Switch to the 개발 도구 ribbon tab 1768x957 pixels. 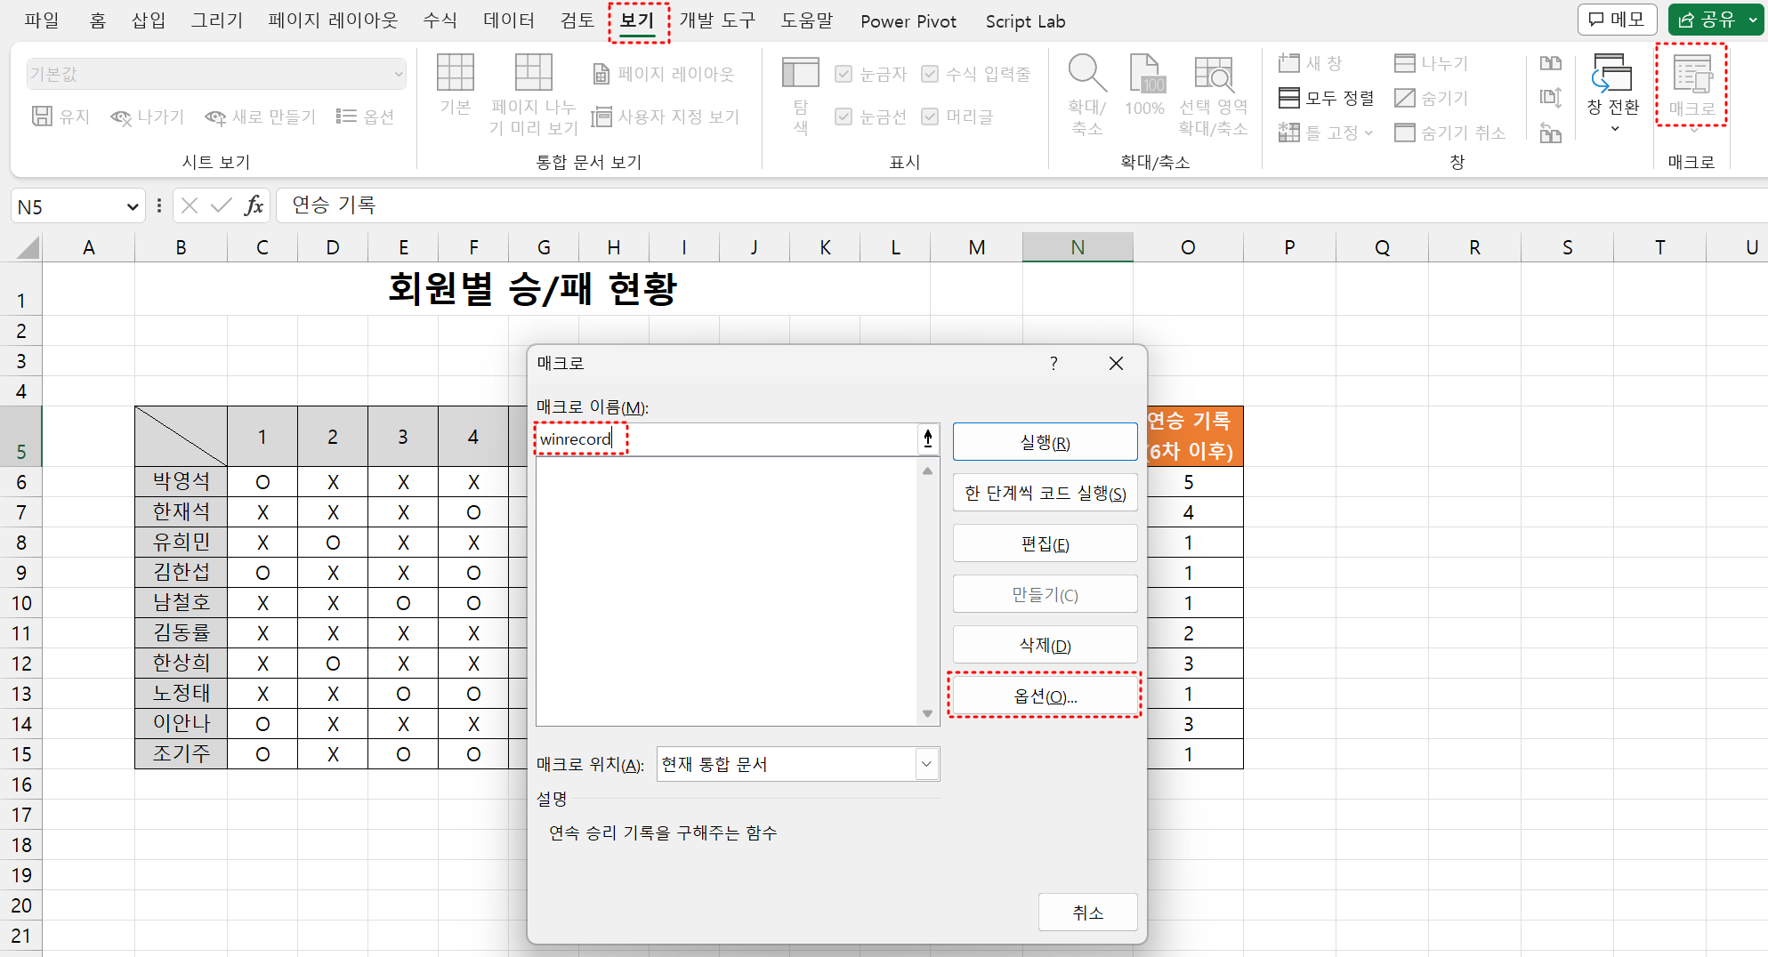[x=717, y=20]
